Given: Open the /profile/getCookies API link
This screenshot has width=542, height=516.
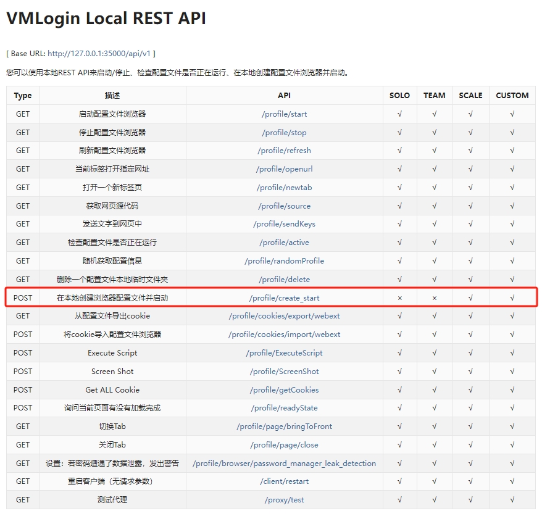Looking at the screenshot, I should (284, 390).
